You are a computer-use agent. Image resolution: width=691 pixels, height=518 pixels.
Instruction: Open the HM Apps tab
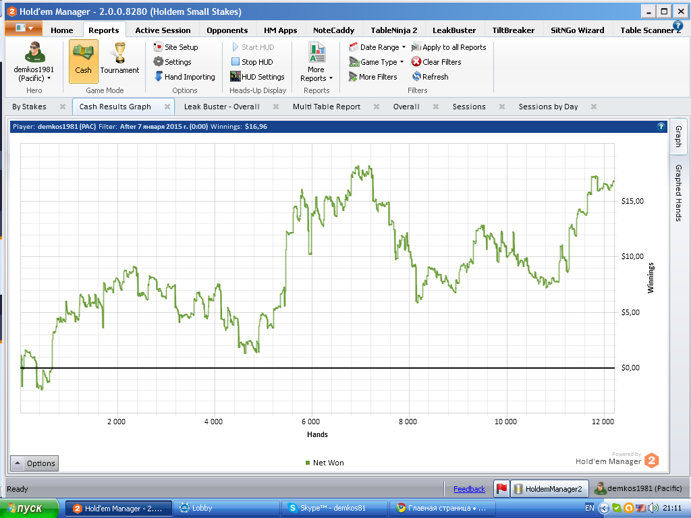280,30
